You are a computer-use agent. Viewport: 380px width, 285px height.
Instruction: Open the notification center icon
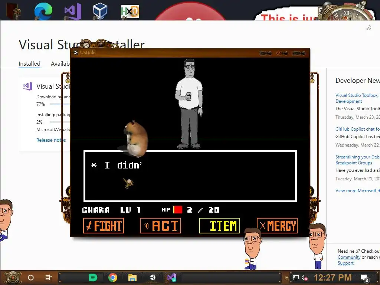coord(365,278)
